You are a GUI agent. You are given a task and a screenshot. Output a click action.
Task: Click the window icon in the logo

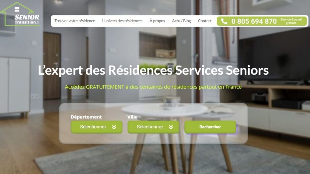coord(17,9)
